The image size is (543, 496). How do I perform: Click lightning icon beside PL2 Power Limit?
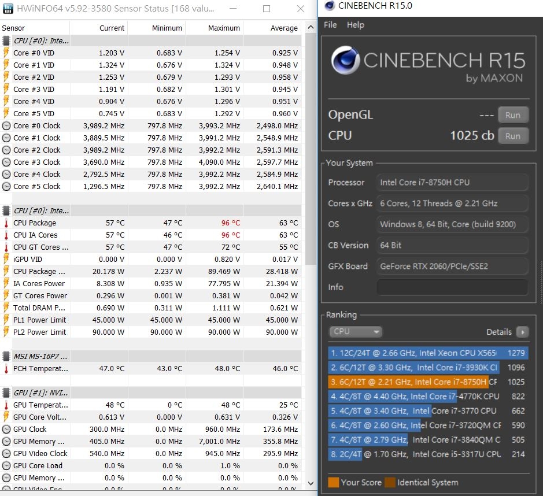point(6,332)
